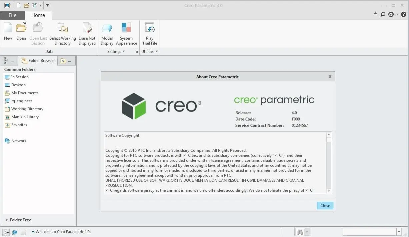Click Service Contract Number 01234567
The width and height of the screenshot is (409, 237).
tap(300, 125)
